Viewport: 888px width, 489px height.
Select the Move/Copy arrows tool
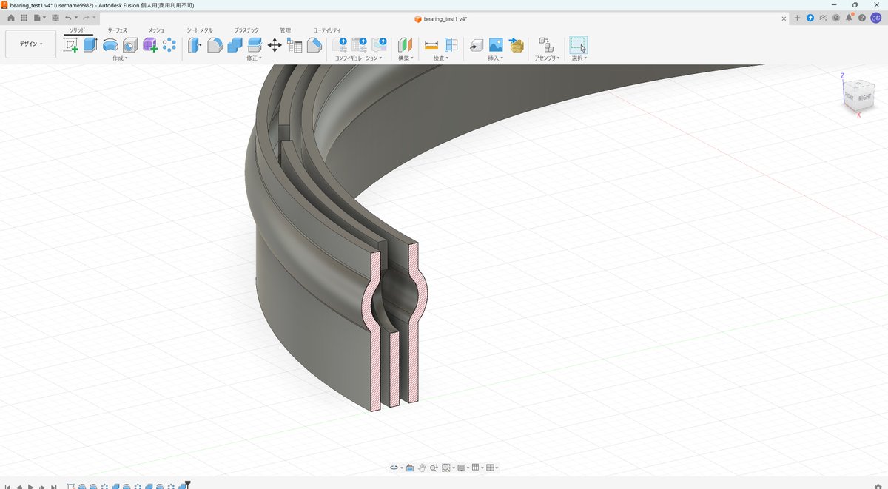tap(275, 45)
